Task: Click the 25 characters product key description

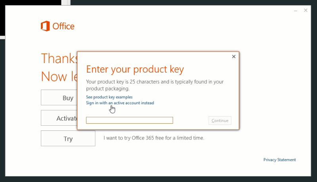Action: point(155,85)
